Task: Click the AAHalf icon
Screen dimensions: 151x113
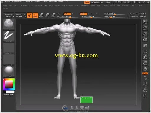Action: point(145,39)
